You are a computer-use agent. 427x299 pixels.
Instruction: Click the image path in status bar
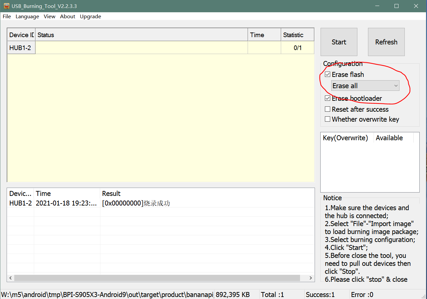pyautogui.click(x=107, y=295)
